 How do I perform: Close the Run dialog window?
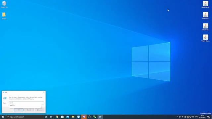[x=44, y=93]
